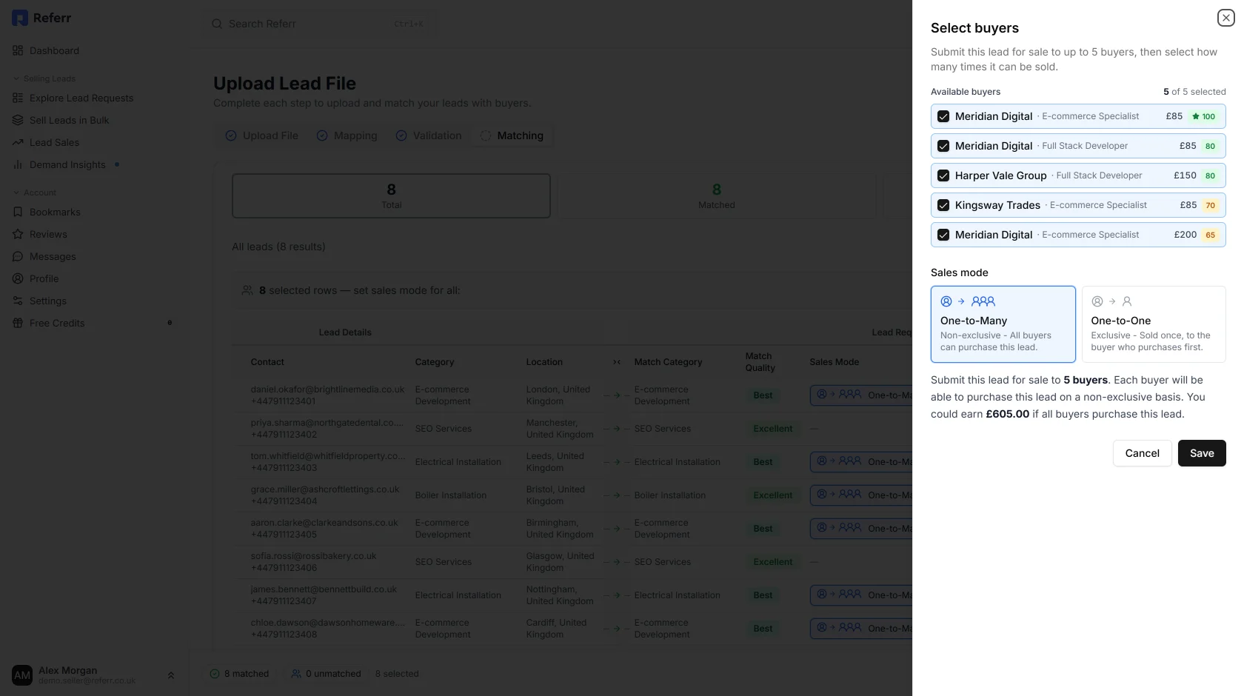This screenshot has width=1244, height=696.
Task: Select the 8 Matched stat card
Action: (x=717, y=195)
